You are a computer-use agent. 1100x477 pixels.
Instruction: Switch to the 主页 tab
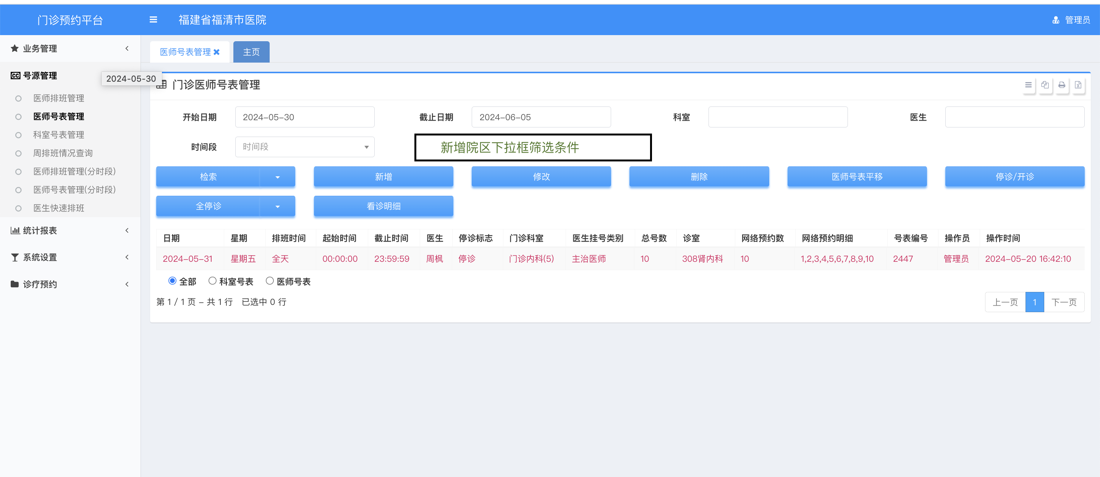click(x=251, y=52)
